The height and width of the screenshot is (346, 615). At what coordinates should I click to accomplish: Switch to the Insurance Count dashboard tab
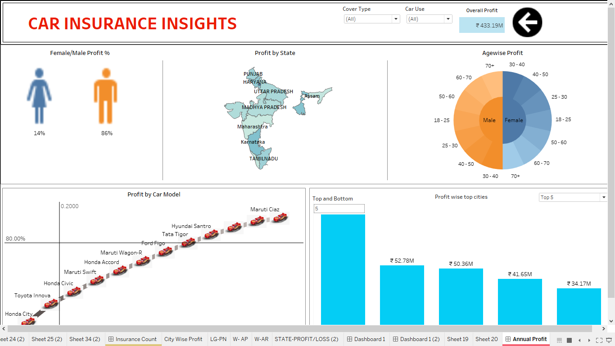click(x=133, y=339)
